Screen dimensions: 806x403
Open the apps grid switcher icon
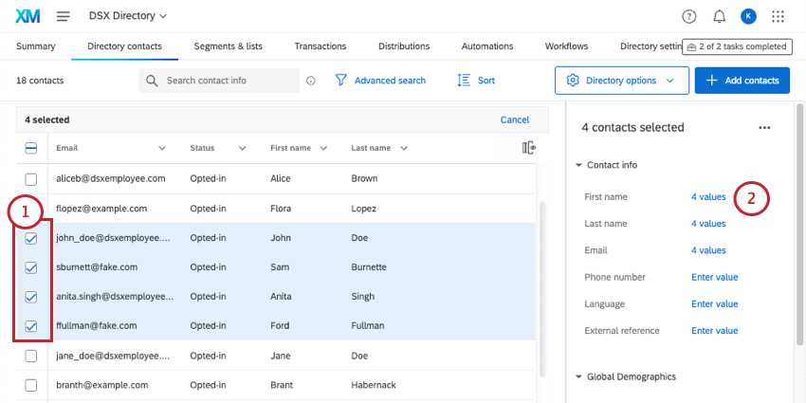779,16
